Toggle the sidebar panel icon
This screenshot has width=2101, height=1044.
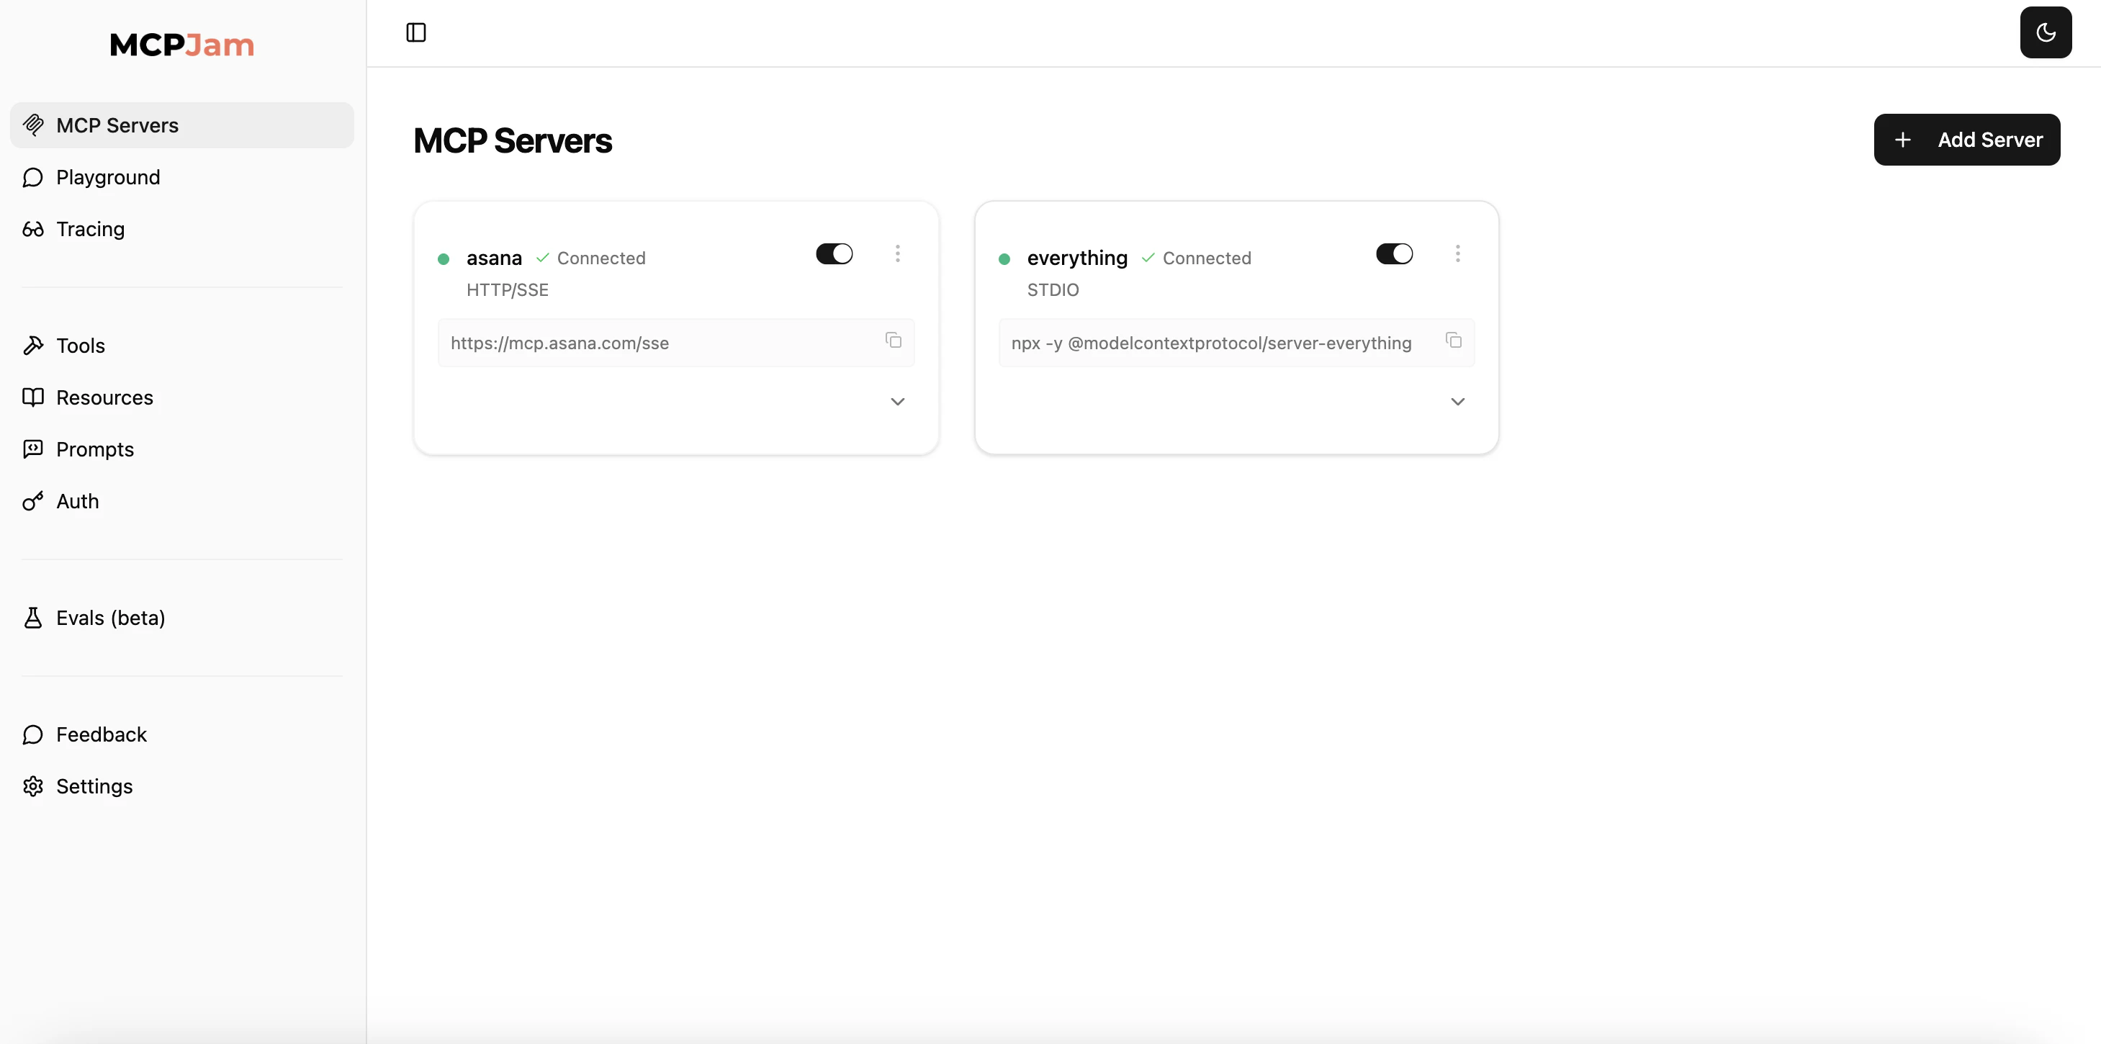(x=416, y=32)
